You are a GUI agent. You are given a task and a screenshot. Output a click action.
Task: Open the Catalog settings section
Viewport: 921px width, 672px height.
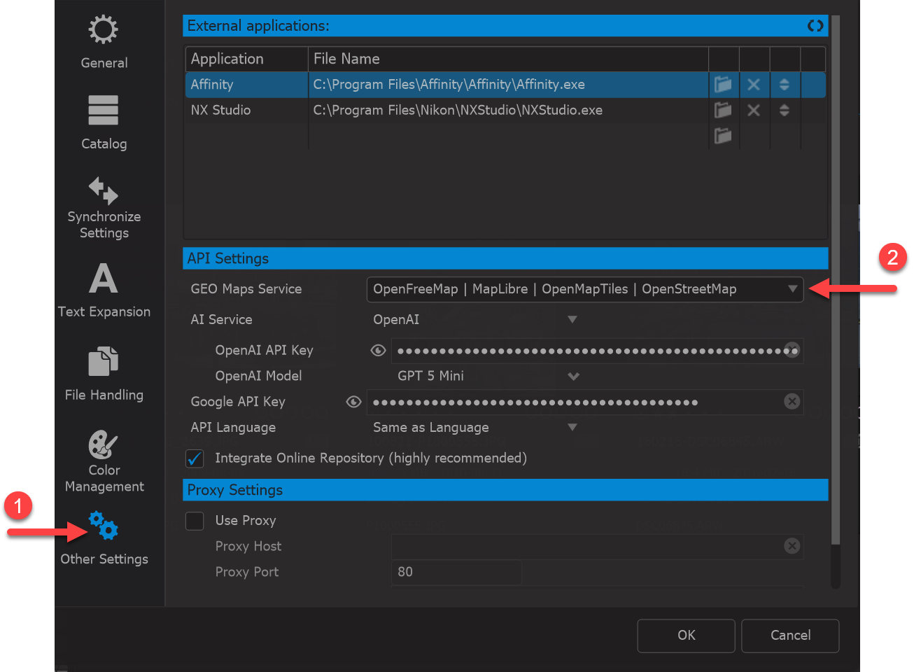point(104,123)
